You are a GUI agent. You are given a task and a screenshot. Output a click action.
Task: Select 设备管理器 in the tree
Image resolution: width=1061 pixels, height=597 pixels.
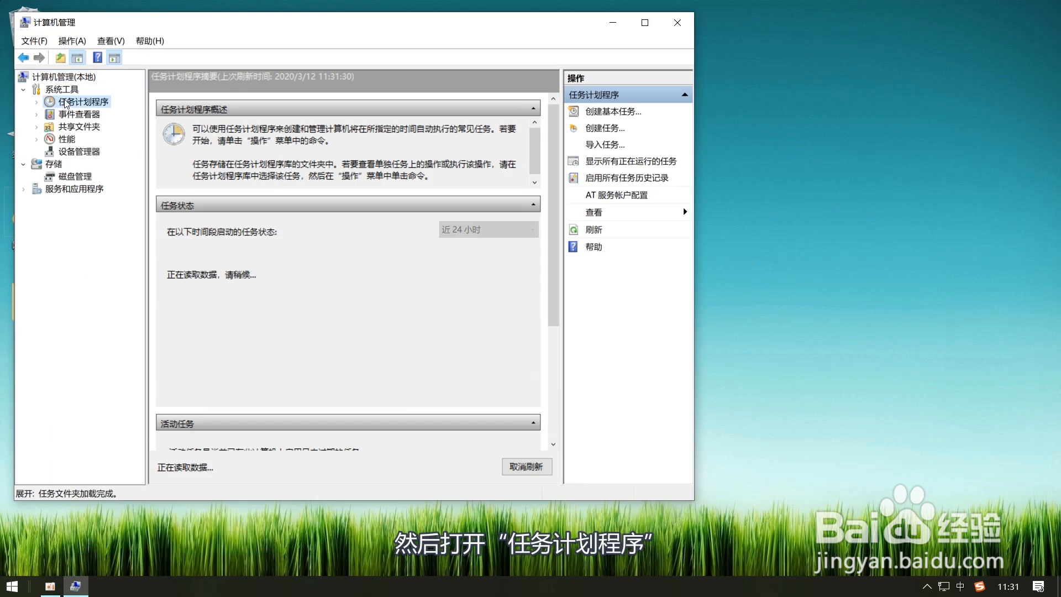pyautogui.click(x=79, y=151)
